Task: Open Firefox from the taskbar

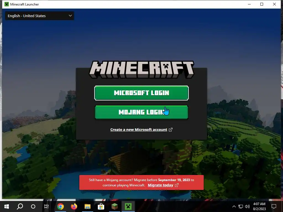Action: click(74, 206)
